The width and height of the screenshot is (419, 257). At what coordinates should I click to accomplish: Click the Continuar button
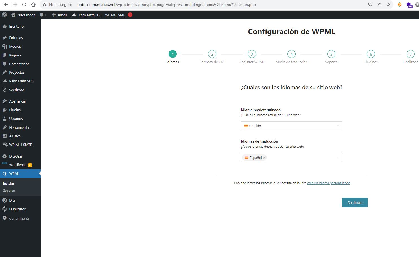[355, 202]
